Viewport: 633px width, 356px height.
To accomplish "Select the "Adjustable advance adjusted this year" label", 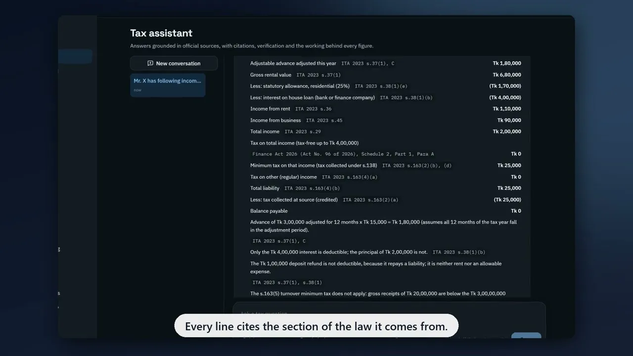I will tap(293, 63).
